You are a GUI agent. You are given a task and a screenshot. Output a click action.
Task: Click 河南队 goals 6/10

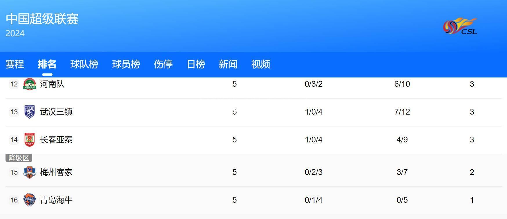[x=402, y=84]
